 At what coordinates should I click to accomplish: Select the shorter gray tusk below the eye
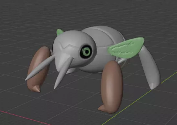coord(64,73)
